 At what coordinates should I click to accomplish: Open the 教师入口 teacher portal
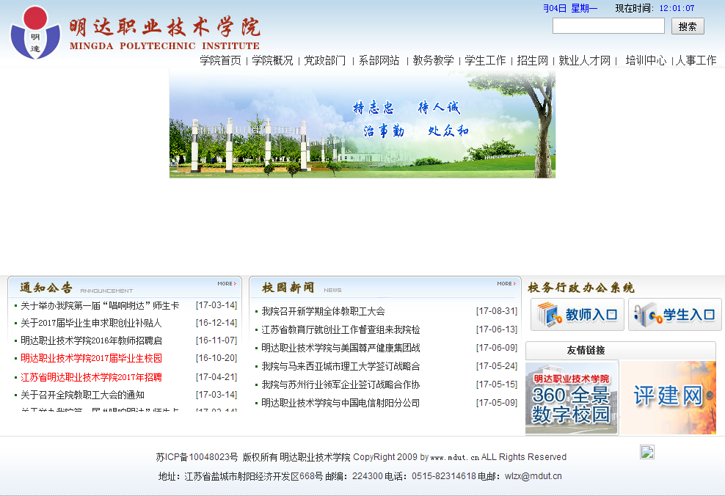click(x=578, y=315)
